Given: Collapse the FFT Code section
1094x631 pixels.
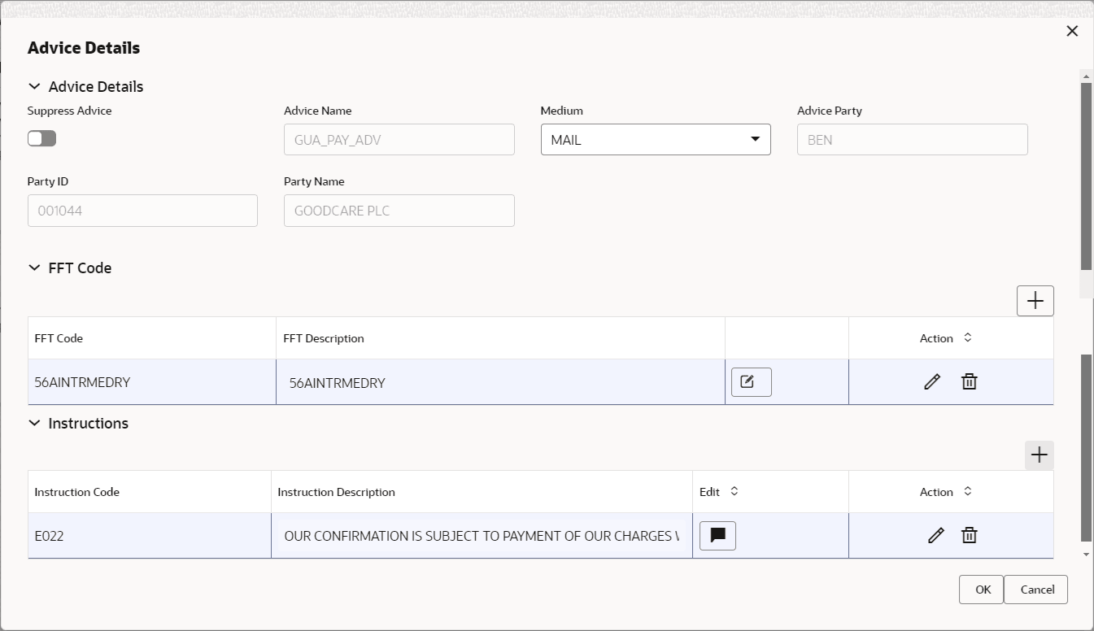Looking at the screenshot, I should (34, 268).
